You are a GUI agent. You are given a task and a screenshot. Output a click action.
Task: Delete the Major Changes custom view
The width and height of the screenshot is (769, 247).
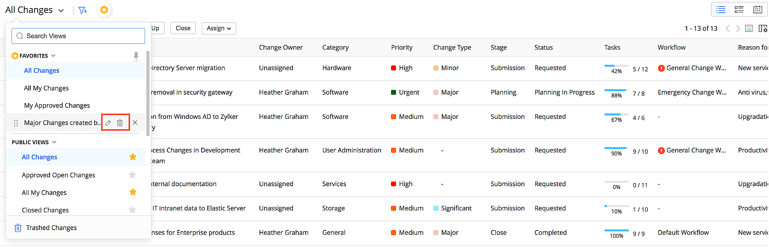coord(120,123)
